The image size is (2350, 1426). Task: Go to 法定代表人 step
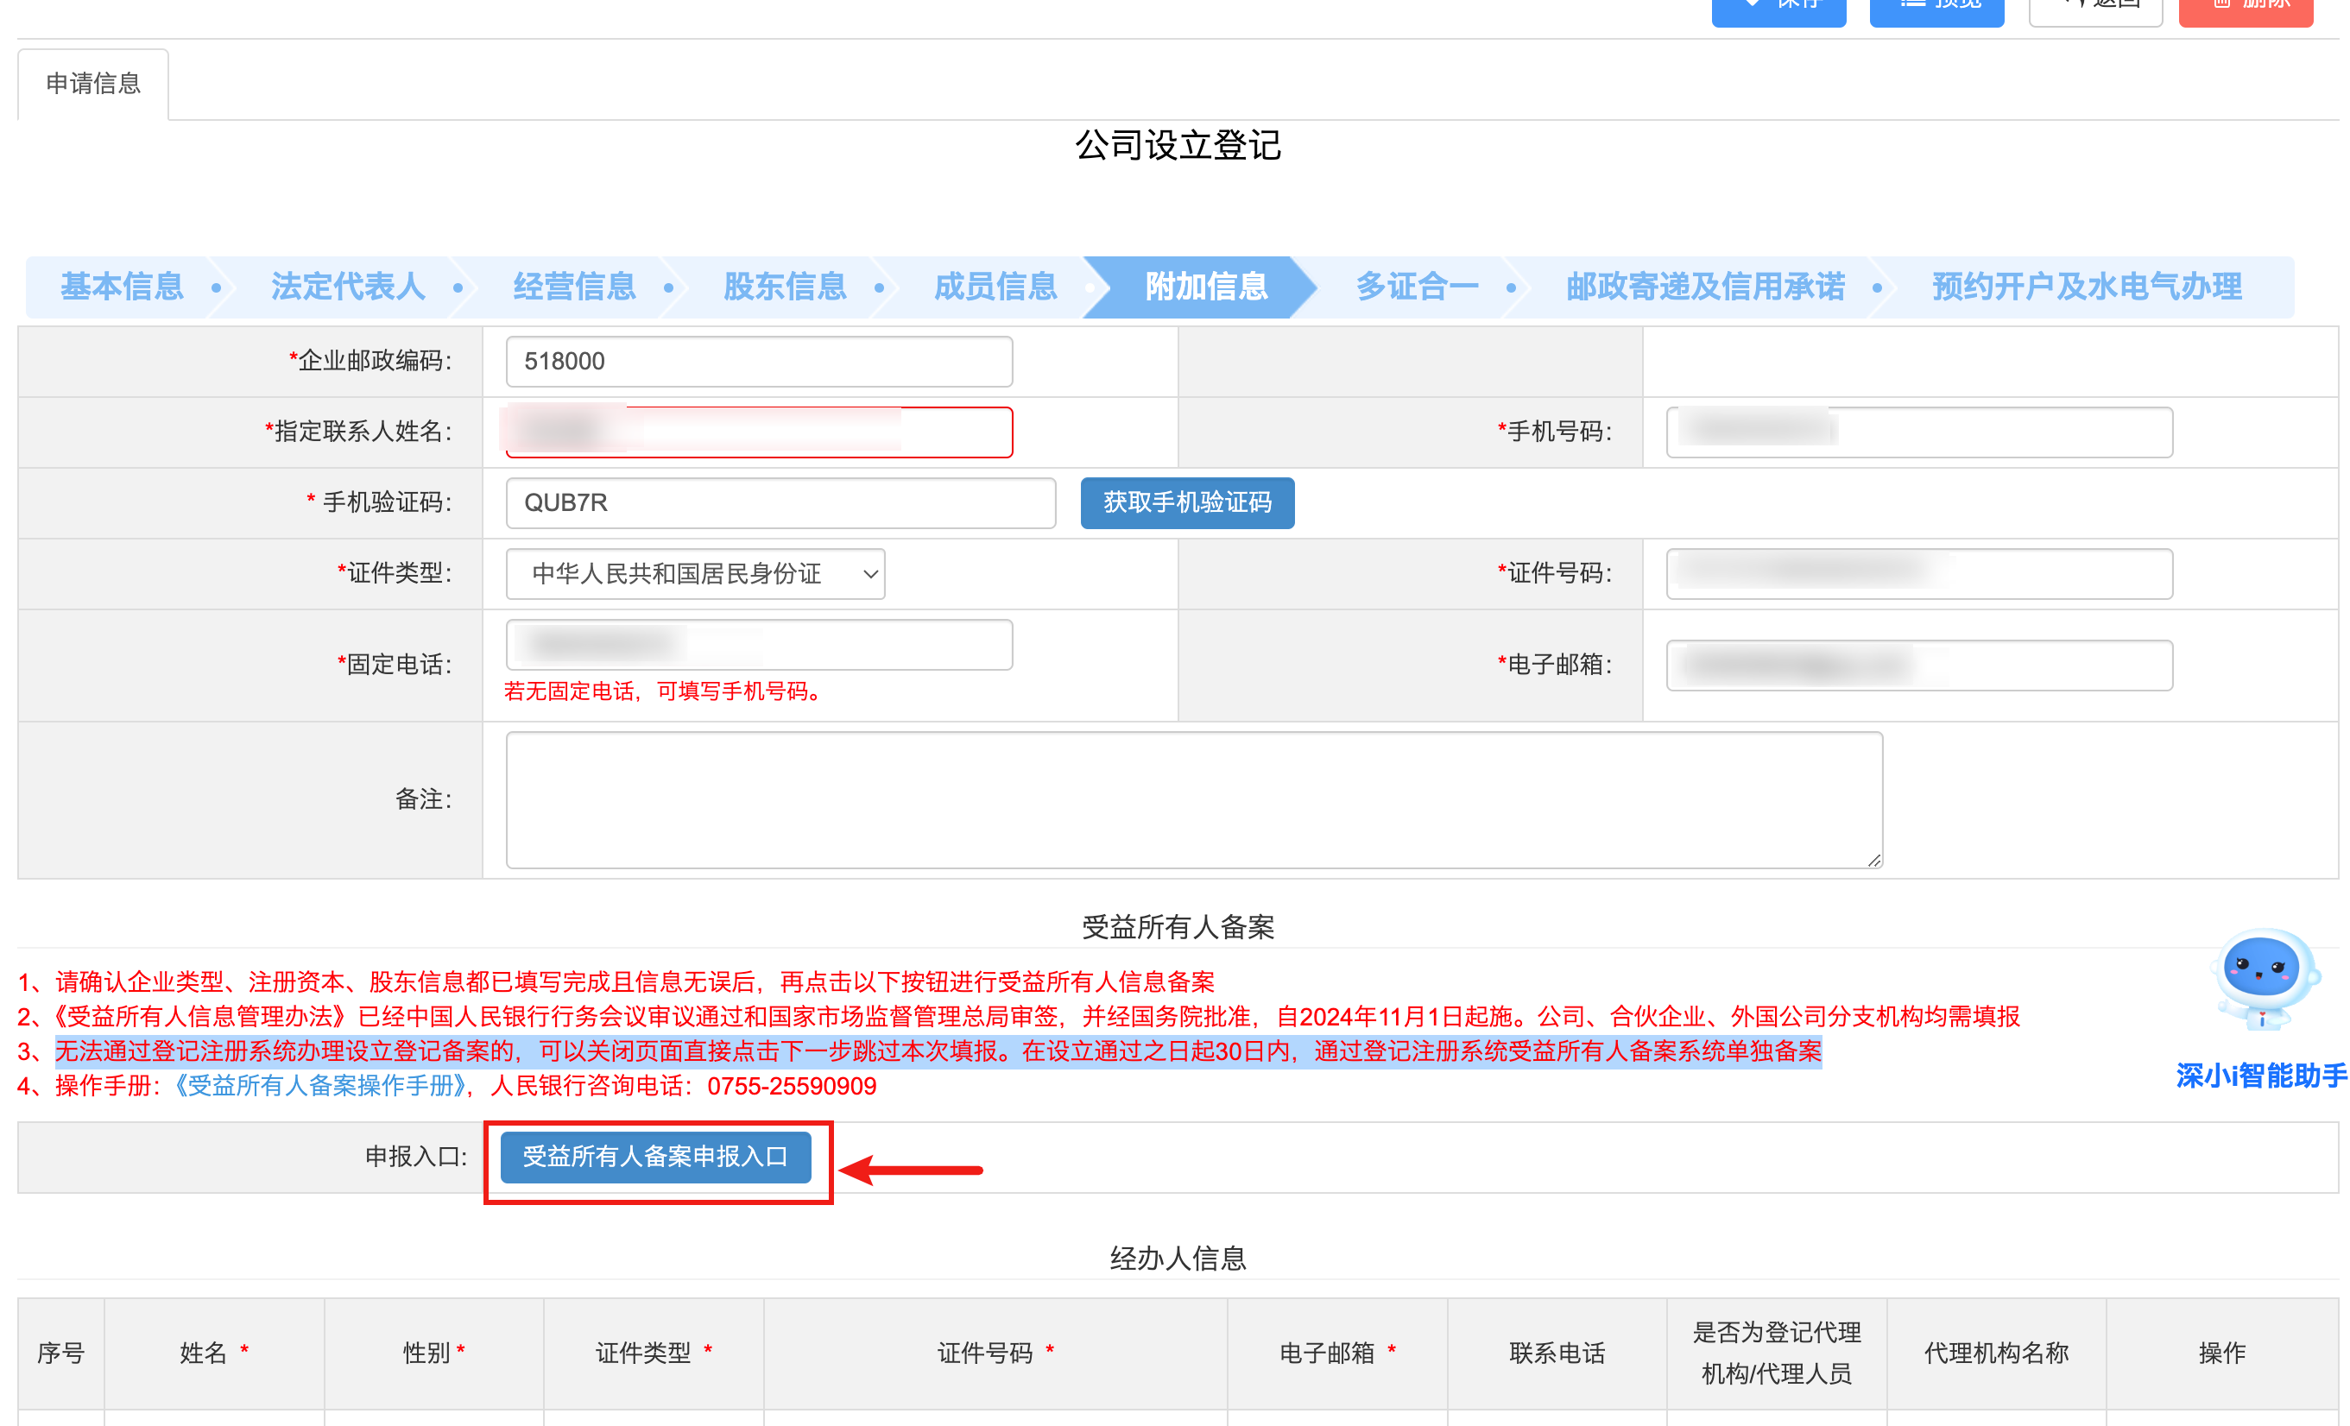(348, 287)
